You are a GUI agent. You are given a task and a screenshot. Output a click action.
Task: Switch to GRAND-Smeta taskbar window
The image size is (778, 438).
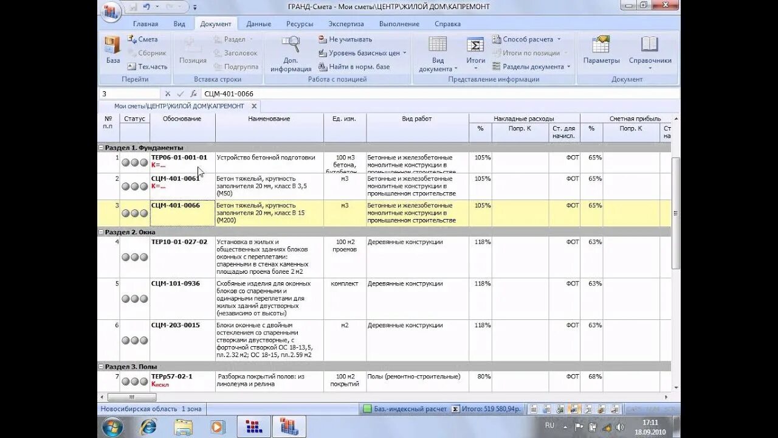289,427
